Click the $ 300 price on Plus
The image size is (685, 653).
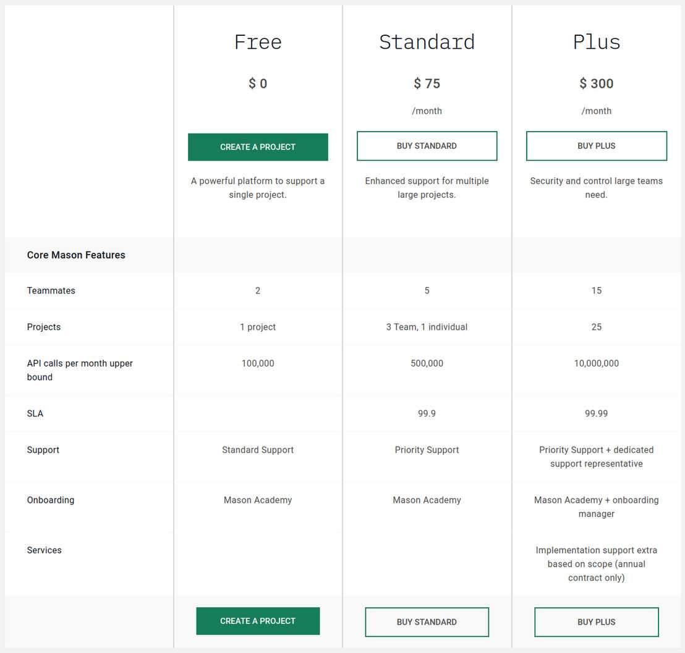click(597, 83)
